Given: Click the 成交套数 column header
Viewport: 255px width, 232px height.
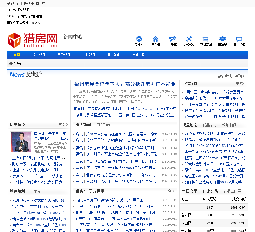Looking at the screenshot, I should pyautogui.click(x=210, y=199).
